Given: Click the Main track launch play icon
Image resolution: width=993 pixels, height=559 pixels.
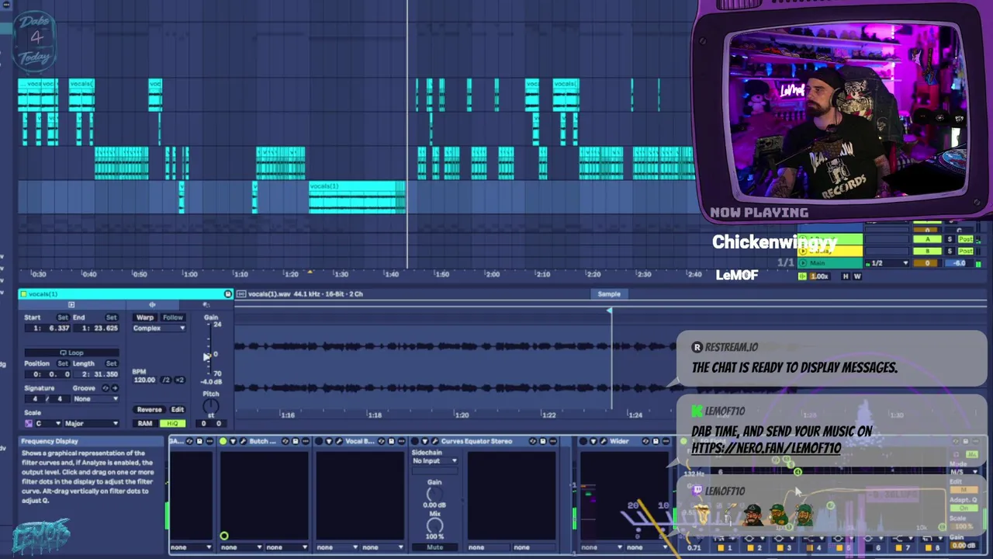Looking at the screenshot, I should pyautogui.click(x=802, y=263).
